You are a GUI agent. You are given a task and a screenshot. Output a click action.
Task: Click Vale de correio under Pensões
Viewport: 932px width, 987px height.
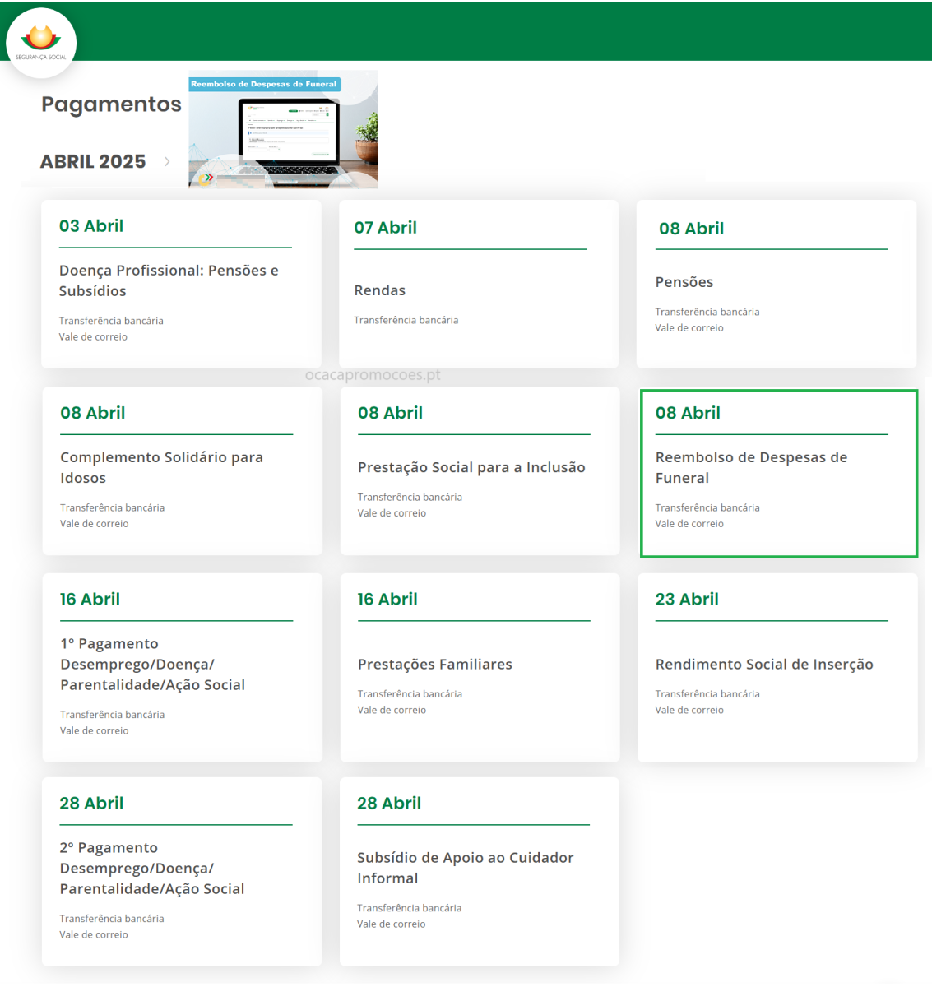(x=689, y=327)
